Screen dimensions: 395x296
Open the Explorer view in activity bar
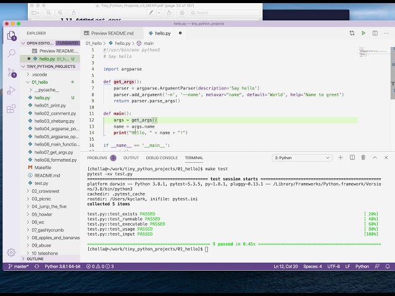pyautogui.click(x=11, y=36)
